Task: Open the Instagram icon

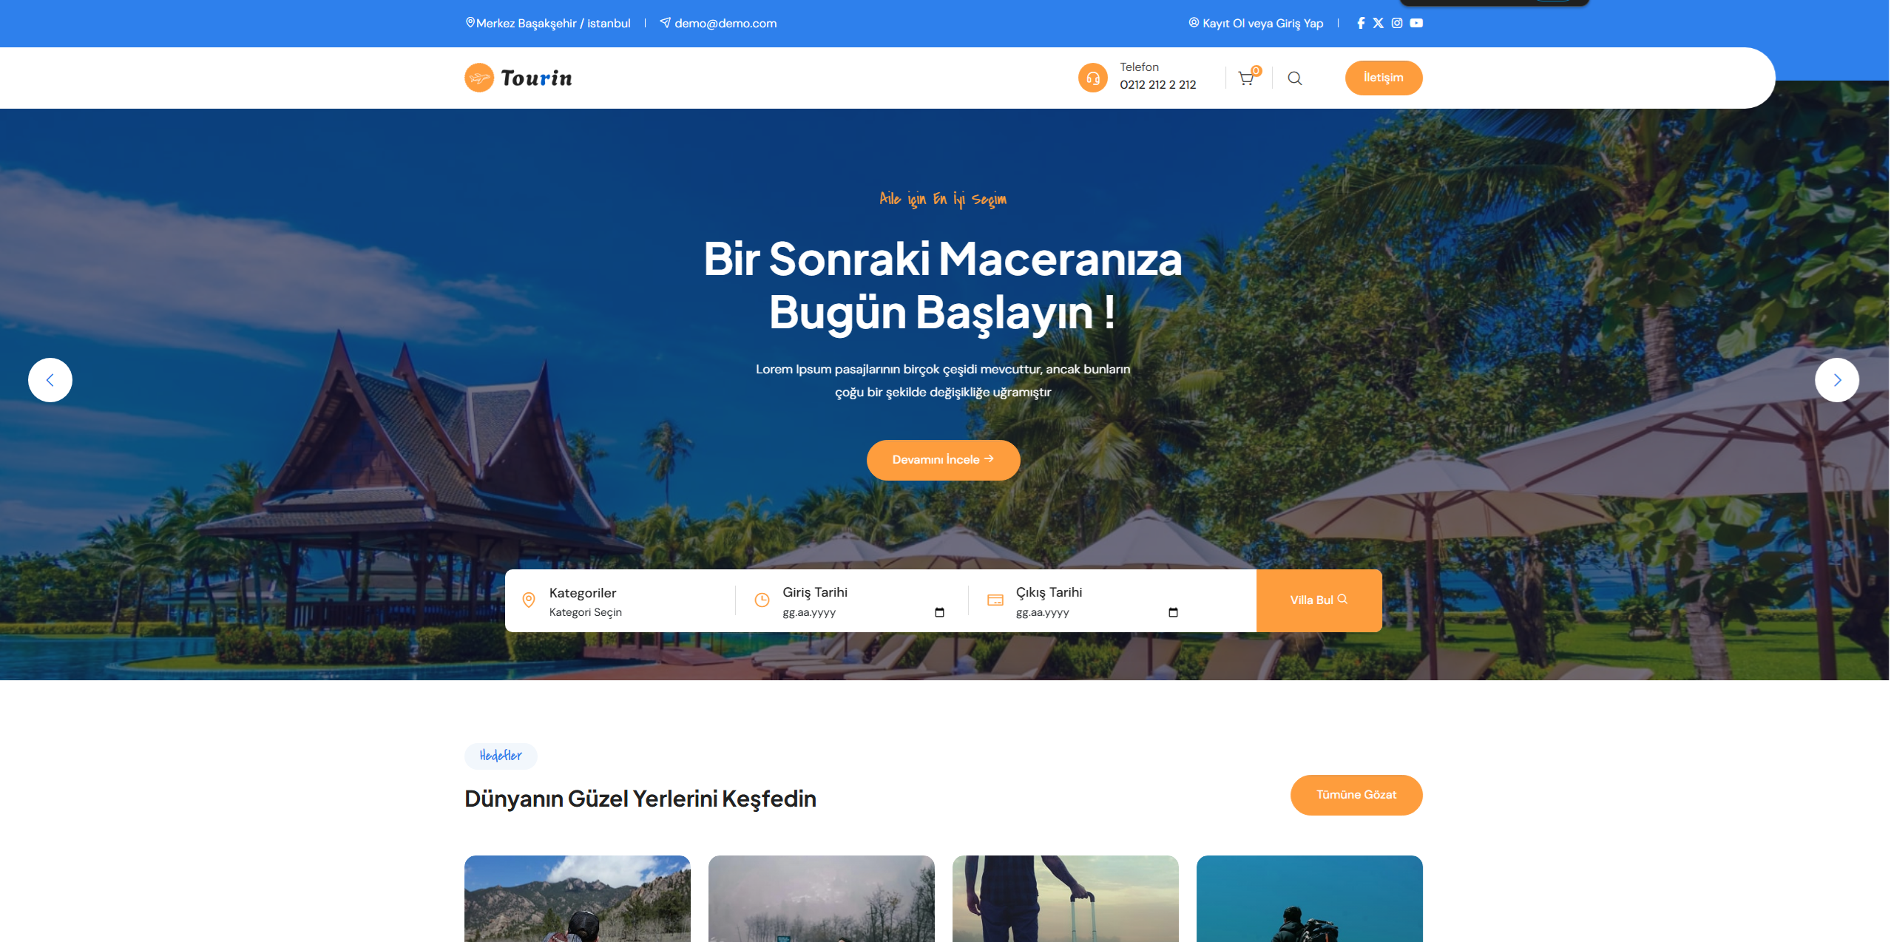Action: (1397, 23)
